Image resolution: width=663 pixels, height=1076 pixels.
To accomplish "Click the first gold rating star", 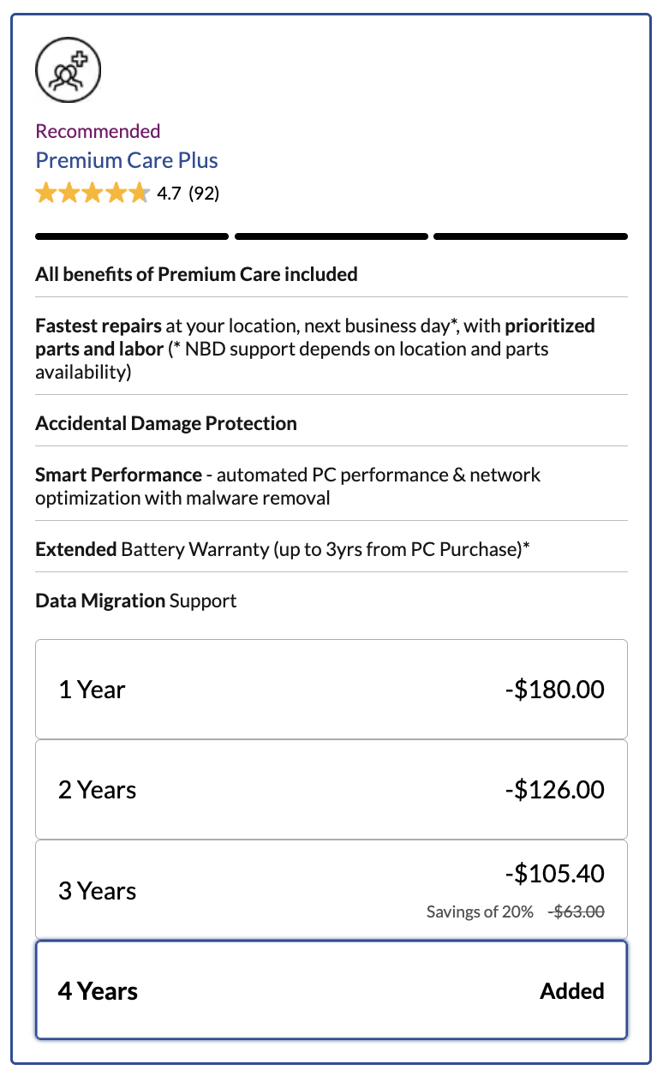I will point(45,194).
